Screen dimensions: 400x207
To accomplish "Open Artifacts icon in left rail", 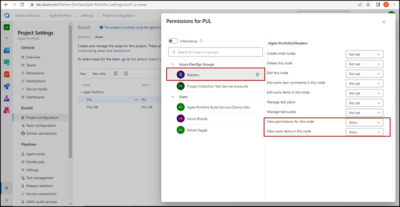I will [6, 110].
